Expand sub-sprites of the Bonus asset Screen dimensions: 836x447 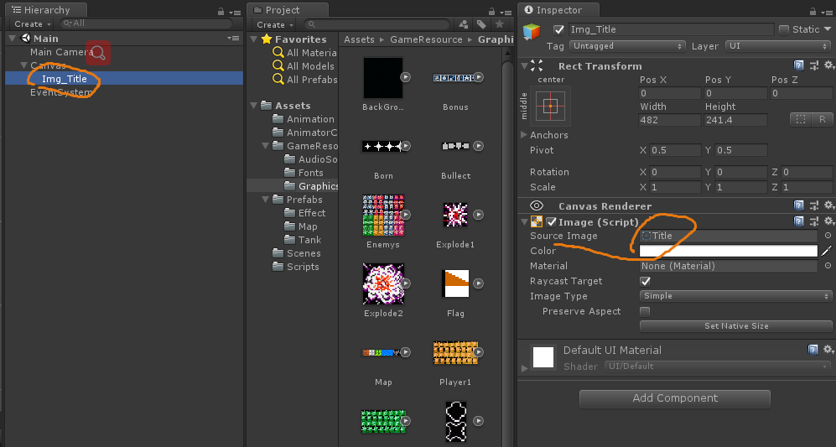pos(479,77)
